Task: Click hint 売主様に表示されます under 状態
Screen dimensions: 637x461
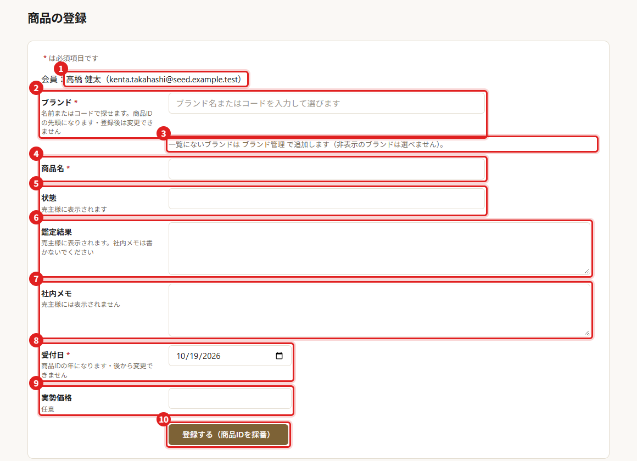Action: 74,209
